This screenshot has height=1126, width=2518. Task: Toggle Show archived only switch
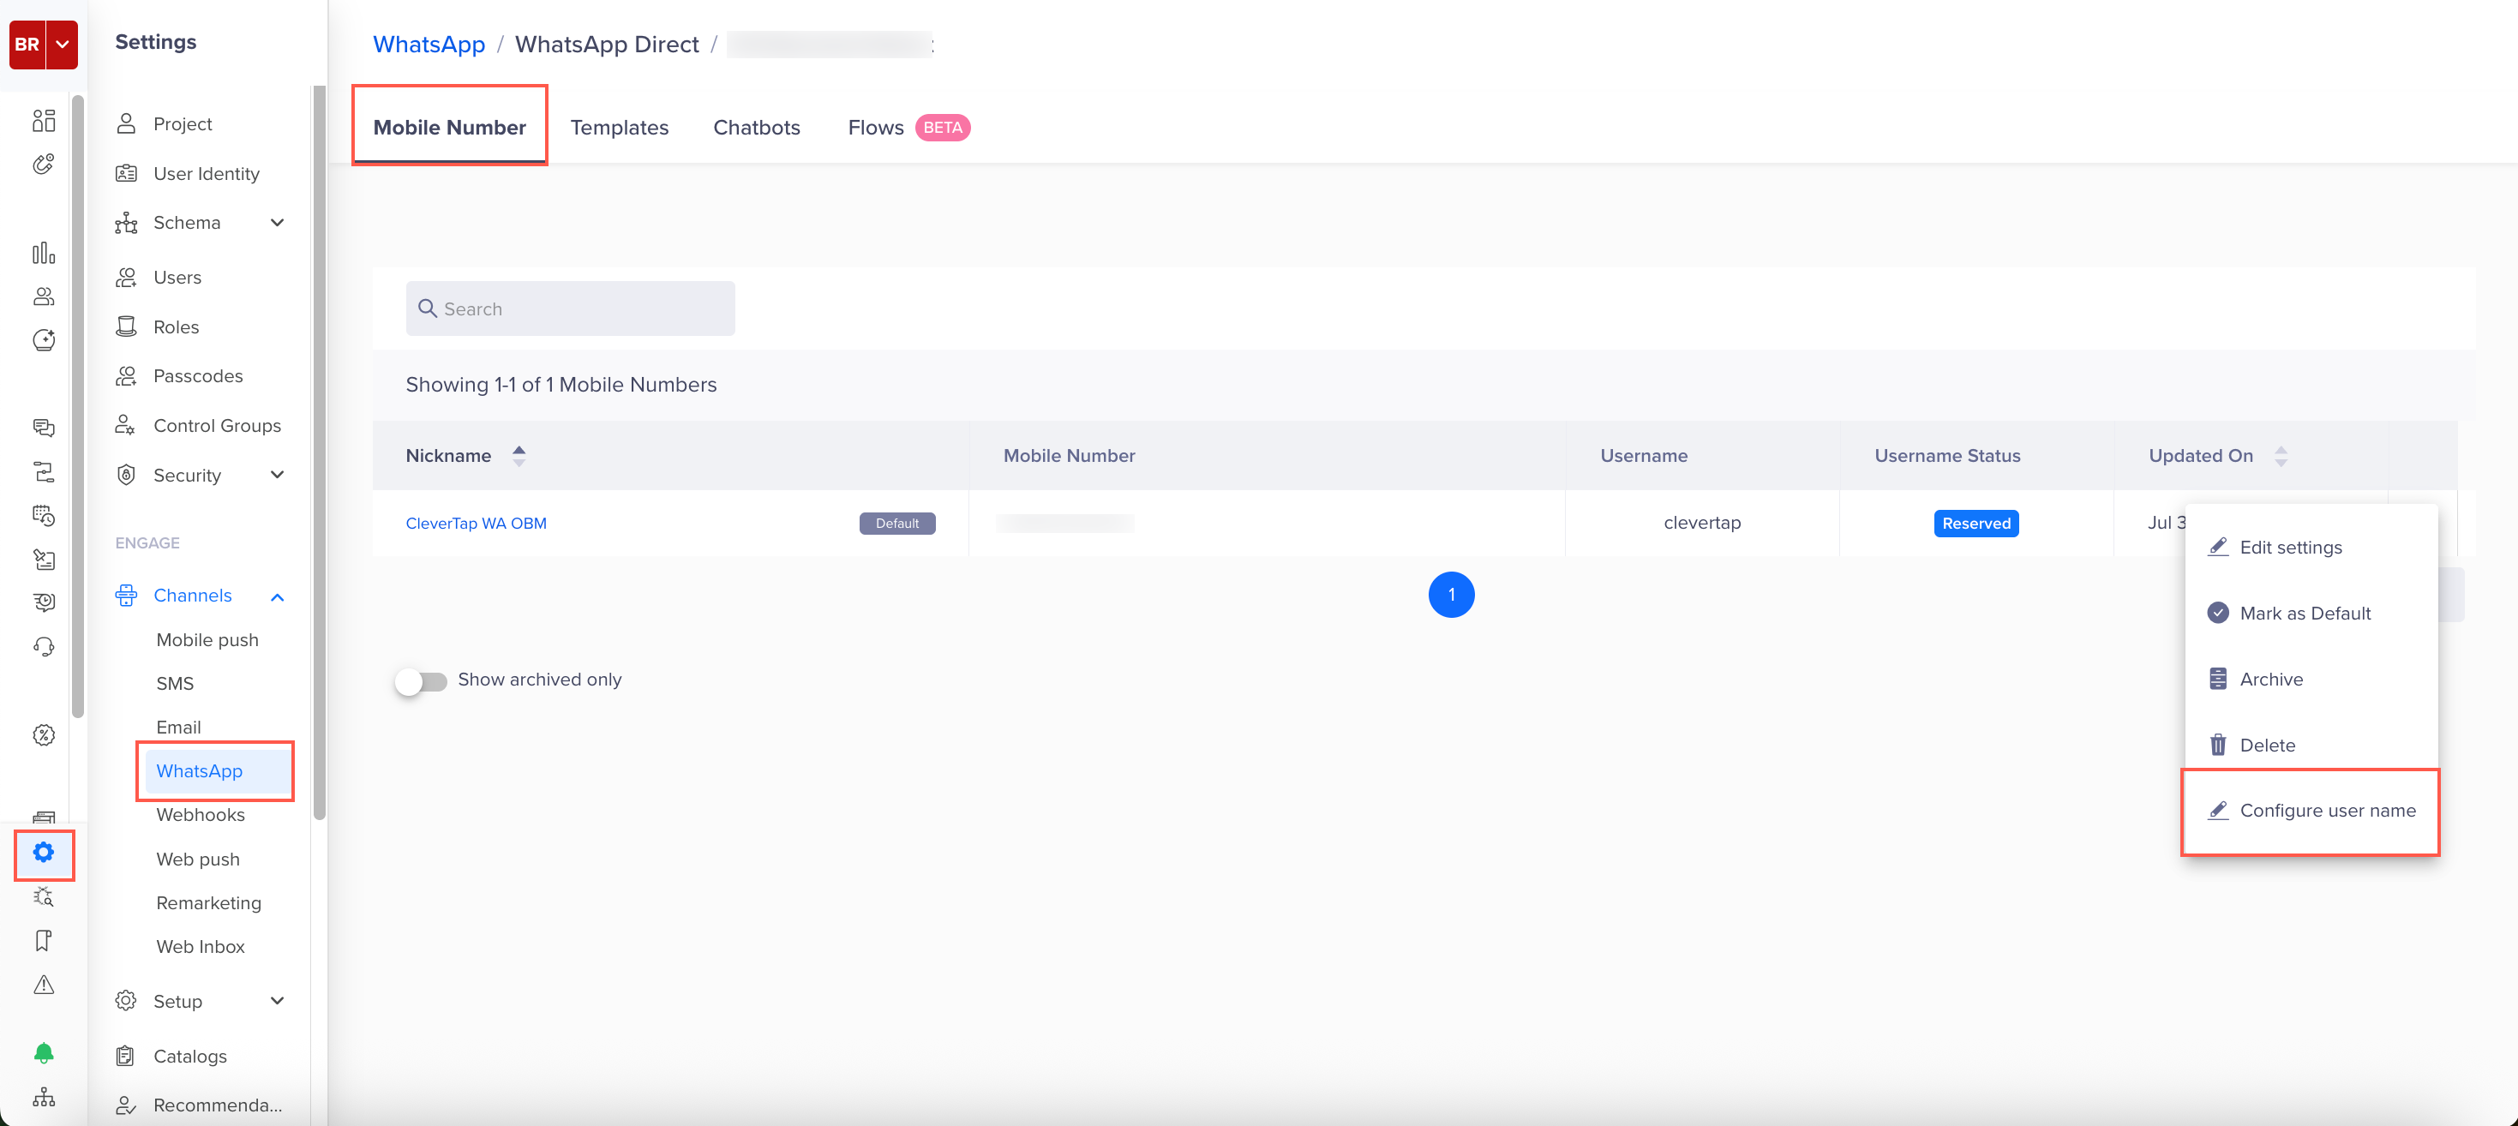click(422, 680)
